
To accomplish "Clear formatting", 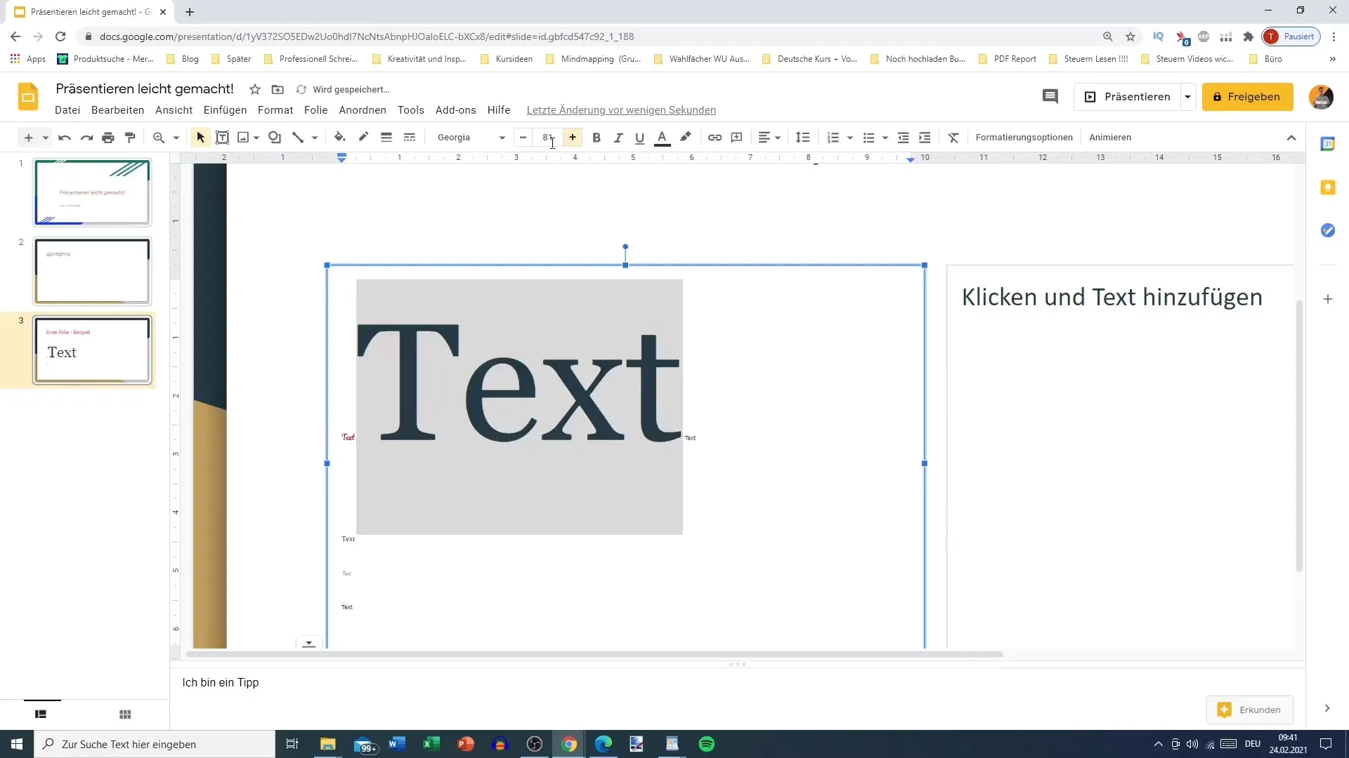I will pos(953,138).
